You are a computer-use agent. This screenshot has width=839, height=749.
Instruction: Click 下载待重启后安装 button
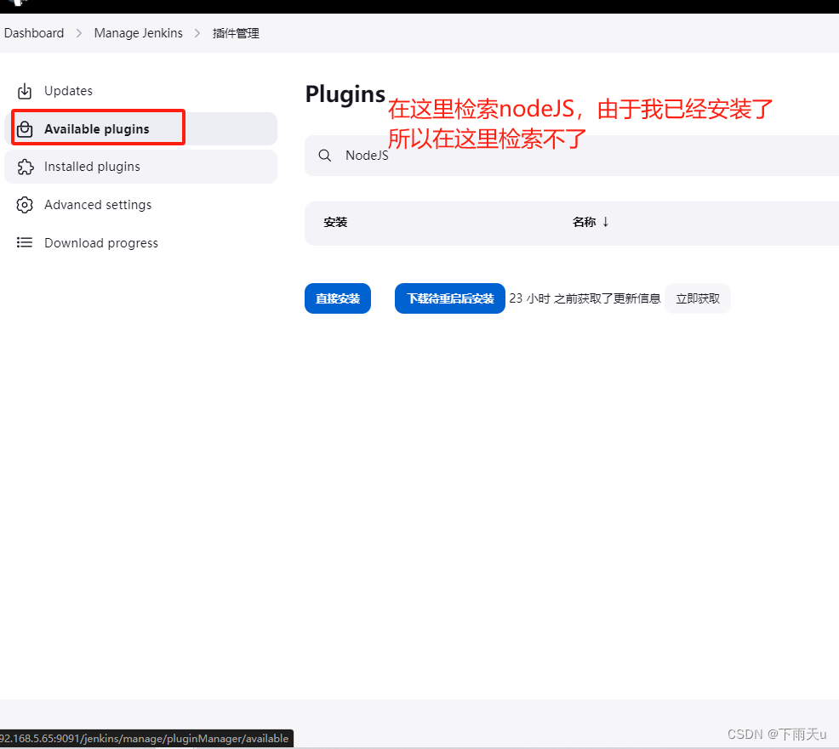coord(450,298)
